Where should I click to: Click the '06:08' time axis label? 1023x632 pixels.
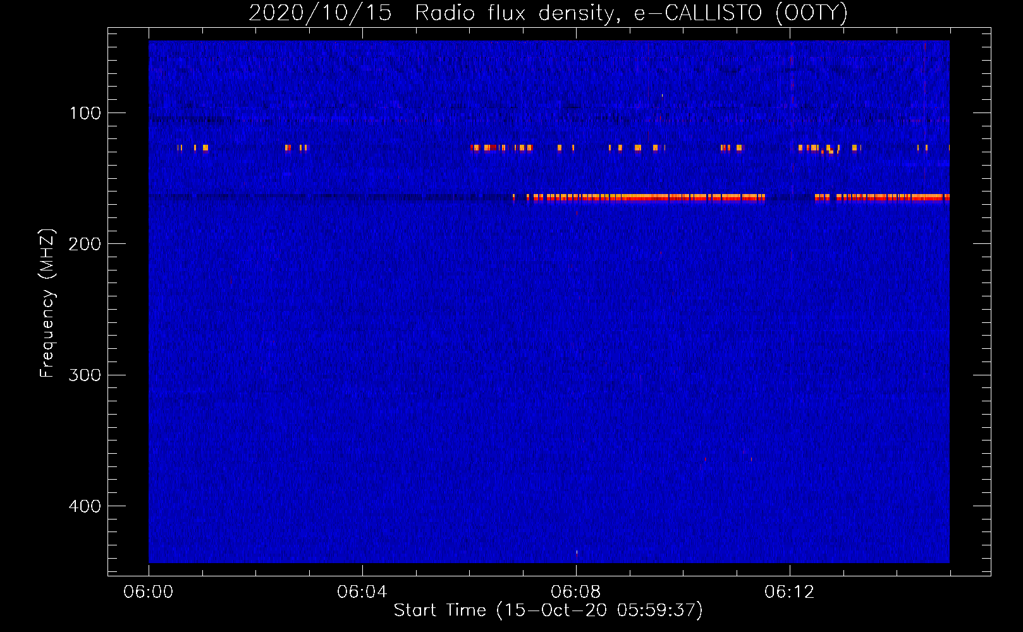576,592
